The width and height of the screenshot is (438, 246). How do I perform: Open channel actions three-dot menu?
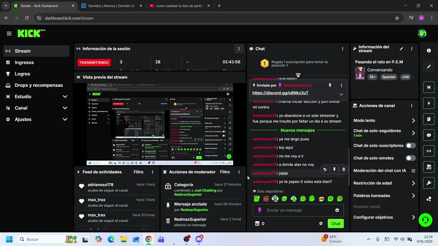(x=412, y=106)
